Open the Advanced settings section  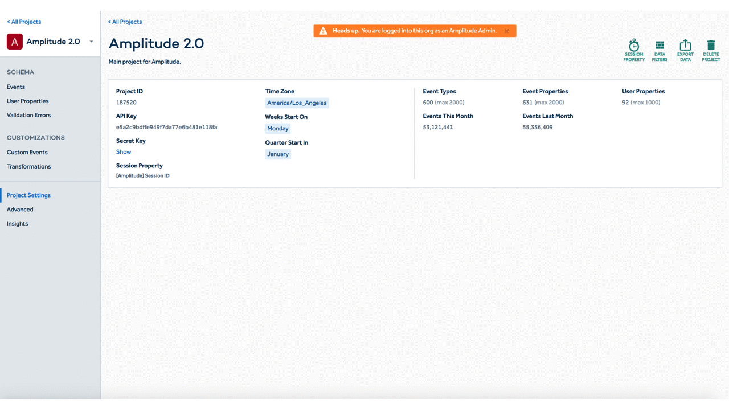pyautogui.click(x=20, y=210)
